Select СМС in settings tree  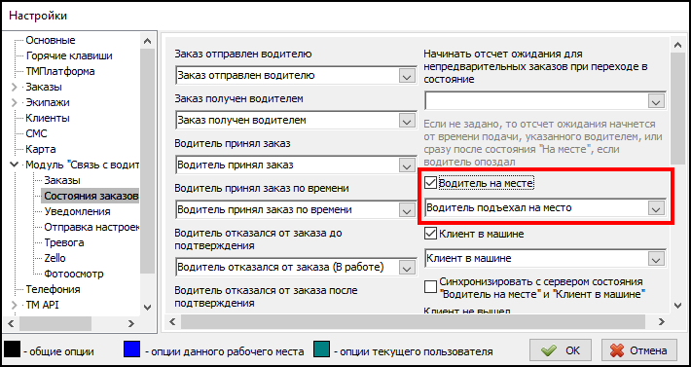pos(36,134)
